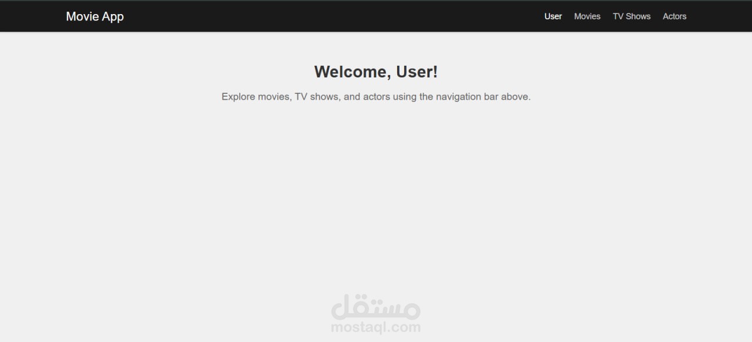Click the 'Welcome, User!' heading

[376, 72]
